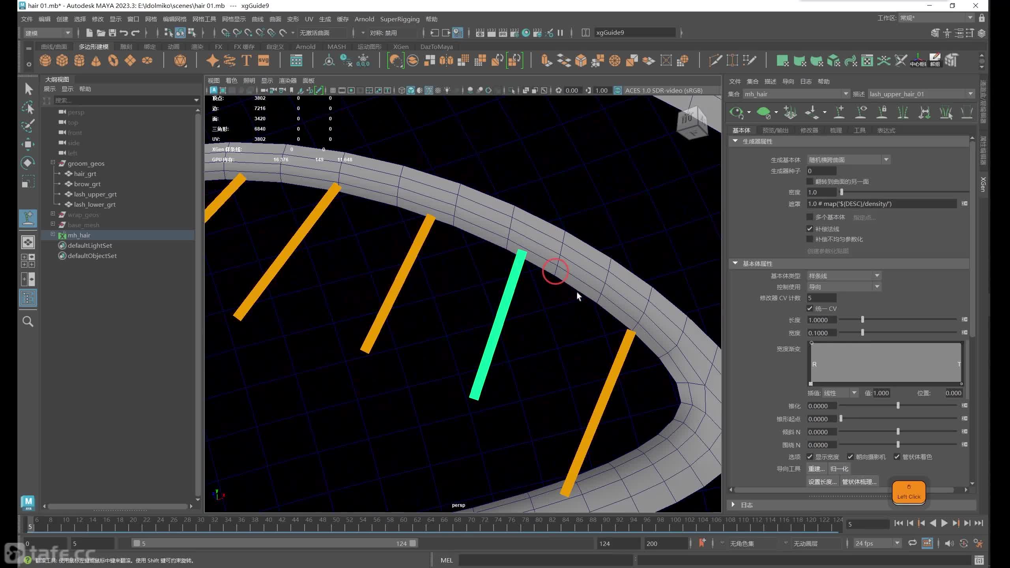Open the 控制使用 dropdown
Image resolution: width=1010 pixels, height=568 pixels.
pyautogui.click(x=844, y=287)
